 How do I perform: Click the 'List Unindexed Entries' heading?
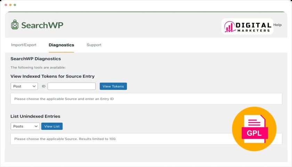coord(35,116)
